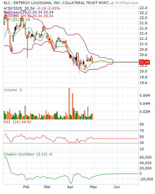The width and height of the screenshot is (155, 194).
Task: Click the blue Bollinger (20 2) legend
Action: point(29,12)
